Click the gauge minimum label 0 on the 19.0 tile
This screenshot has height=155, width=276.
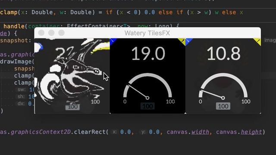click(x=125, y=102)
